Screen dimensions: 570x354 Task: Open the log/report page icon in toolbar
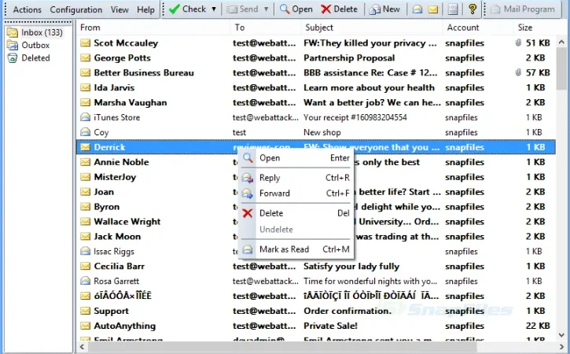(x=453, y=9)
